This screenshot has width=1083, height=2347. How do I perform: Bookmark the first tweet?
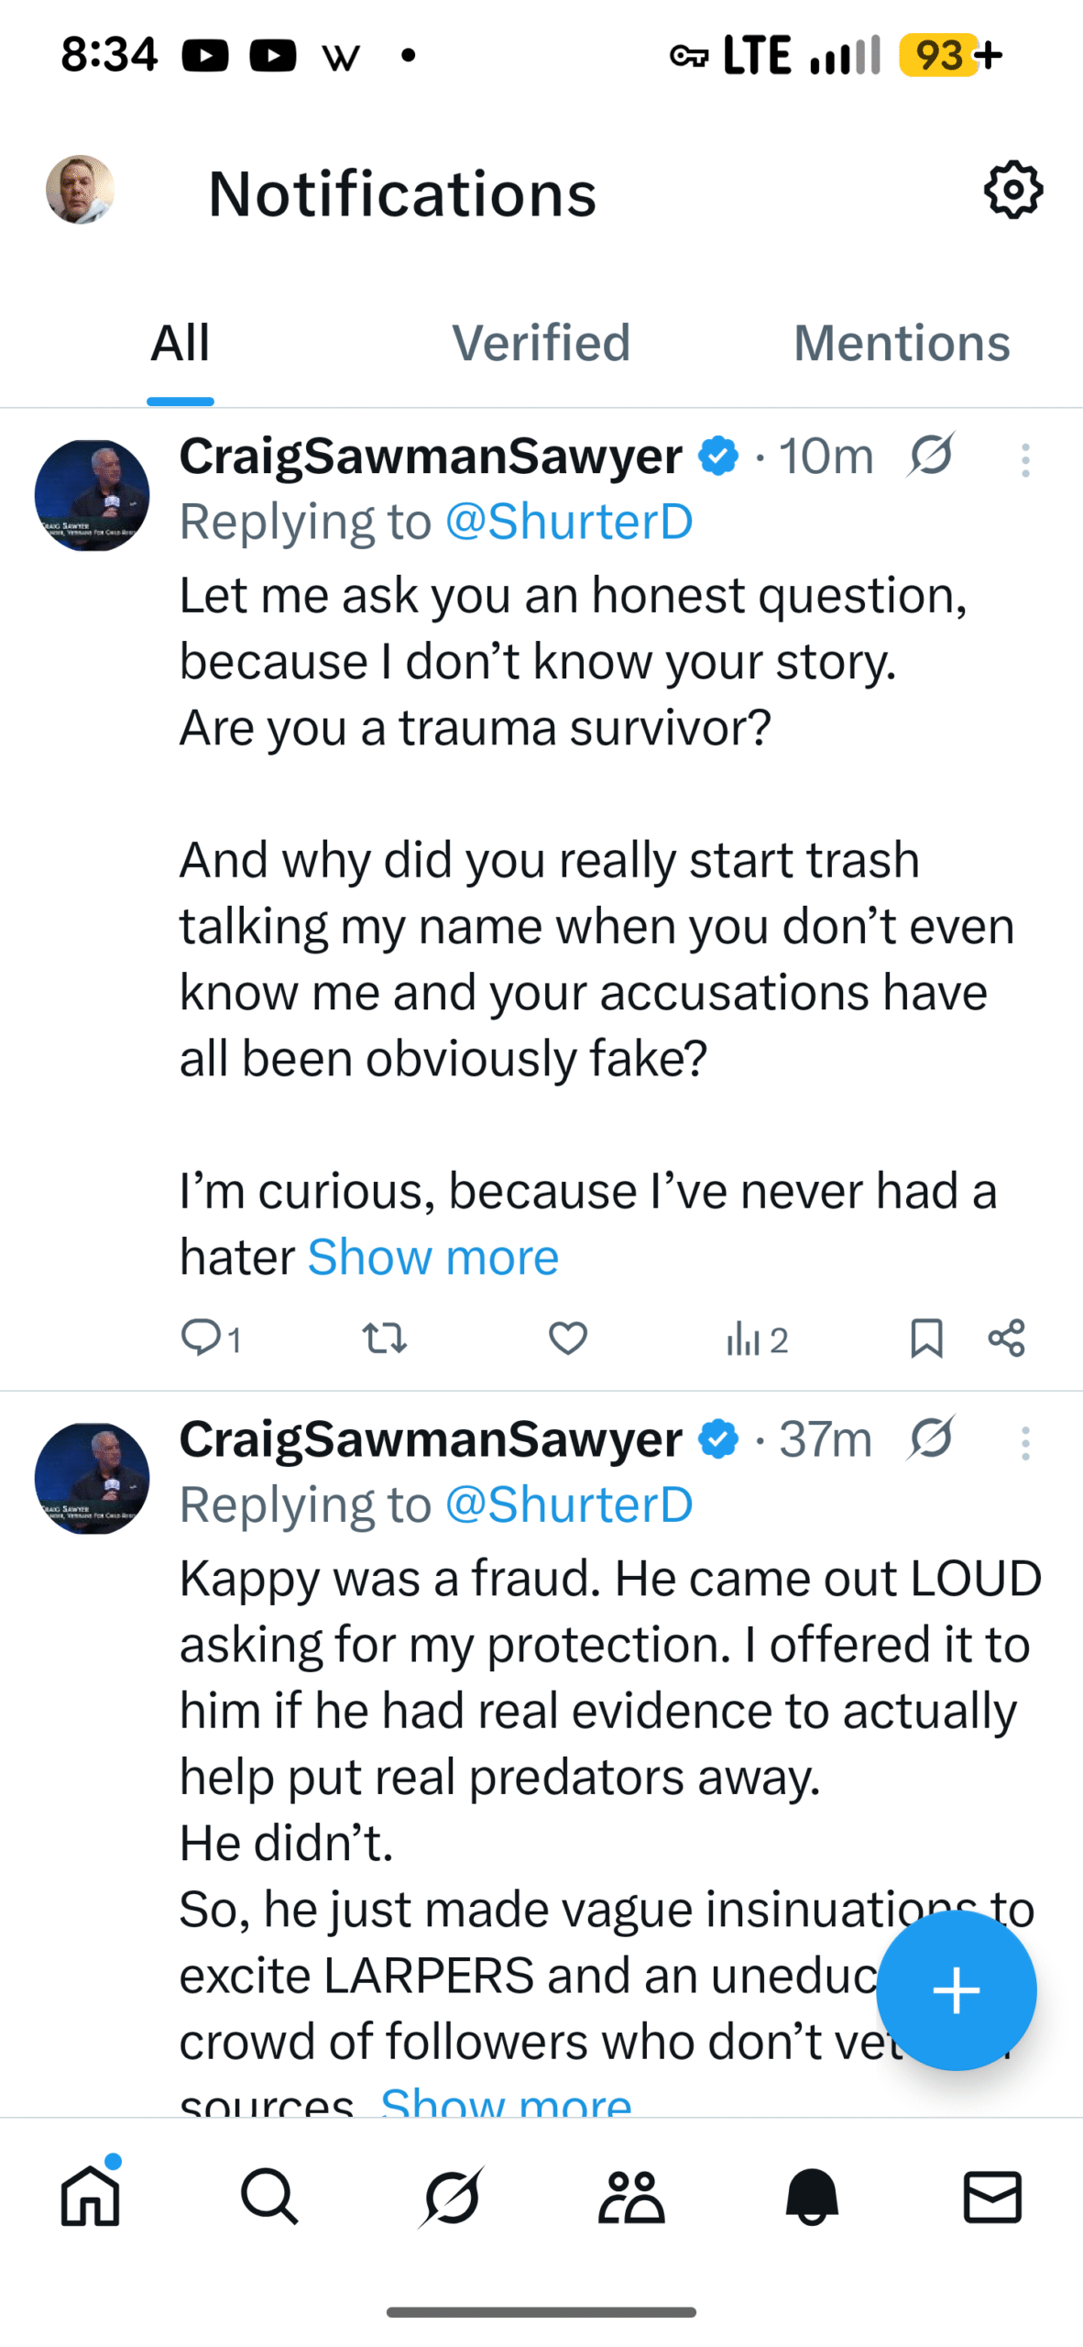click(x=926, y=1338)
